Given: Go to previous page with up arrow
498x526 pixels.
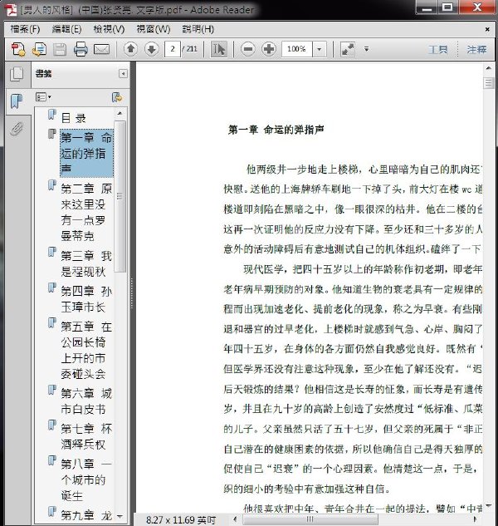Looking at the screenshot, I should click(x=130, y=49).
